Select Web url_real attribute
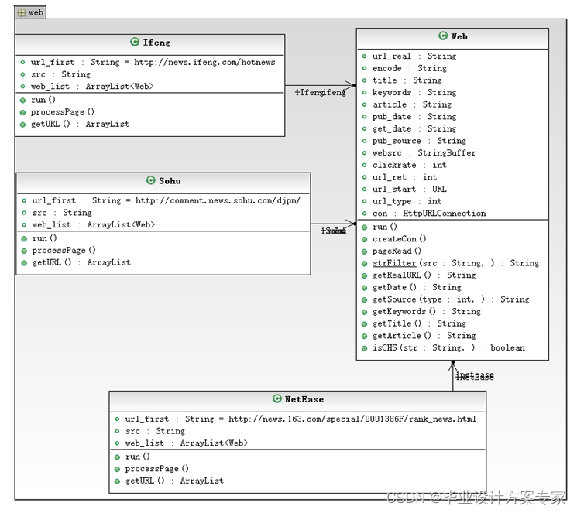This screenshot has height=513, width=577. click(x=414, y=56)
